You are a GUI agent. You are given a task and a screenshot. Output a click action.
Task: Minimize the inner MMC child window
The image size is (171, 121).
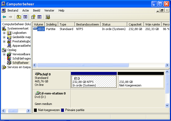158,10
